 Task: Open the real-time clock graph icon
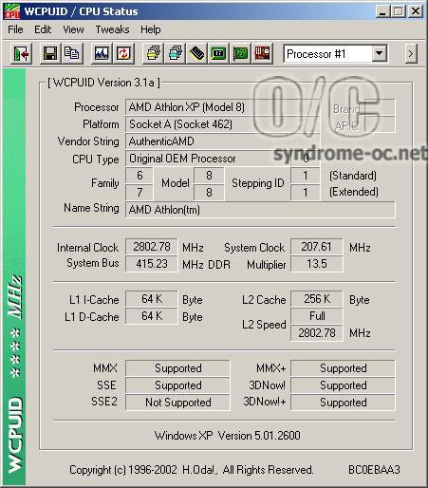102,54
